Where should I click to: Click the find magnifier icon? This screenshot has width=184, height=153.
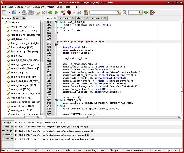click(x=125, y=13)
